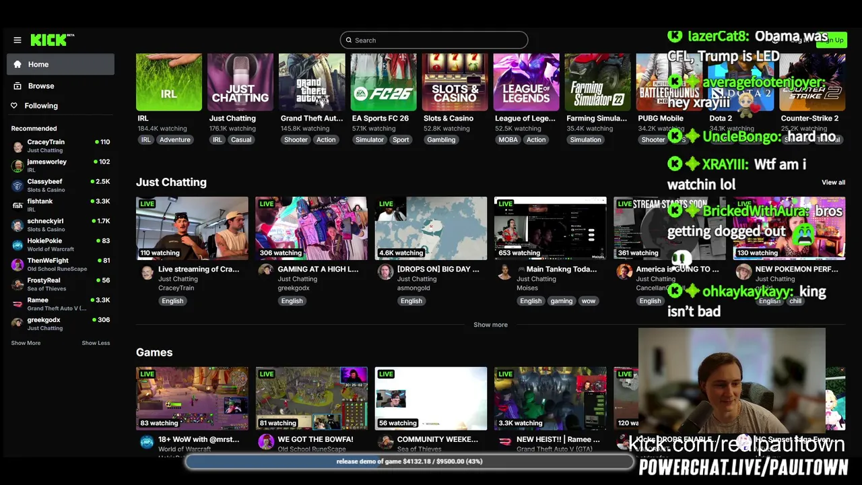Open the Home sidebar item
The height and width of the screenshot is (485, 862).
[61, 65]
